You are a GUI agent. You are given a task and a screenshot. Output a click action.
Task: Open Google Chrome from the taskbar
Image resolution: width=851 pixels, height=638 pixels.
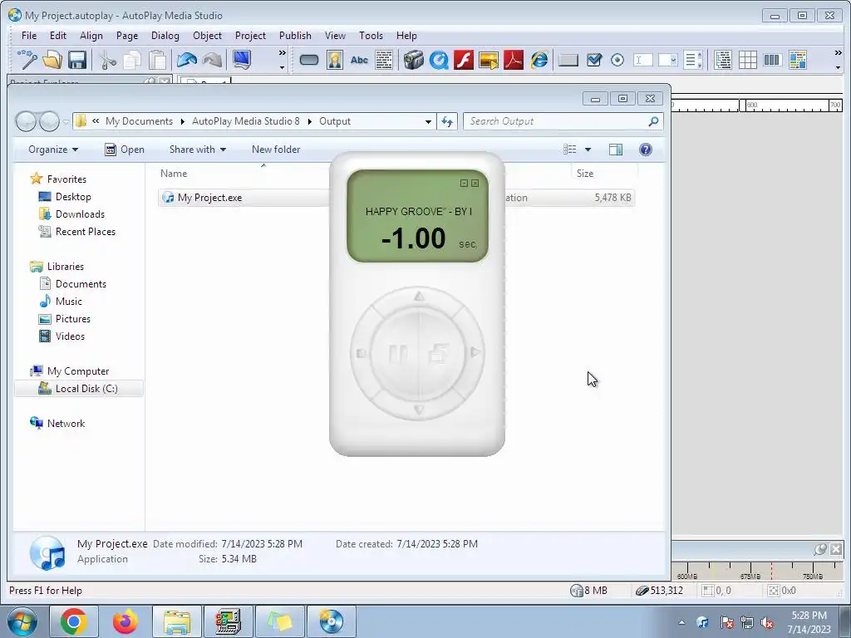74,621
